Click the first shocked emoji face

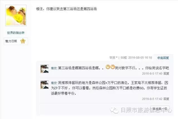[108, 67]
